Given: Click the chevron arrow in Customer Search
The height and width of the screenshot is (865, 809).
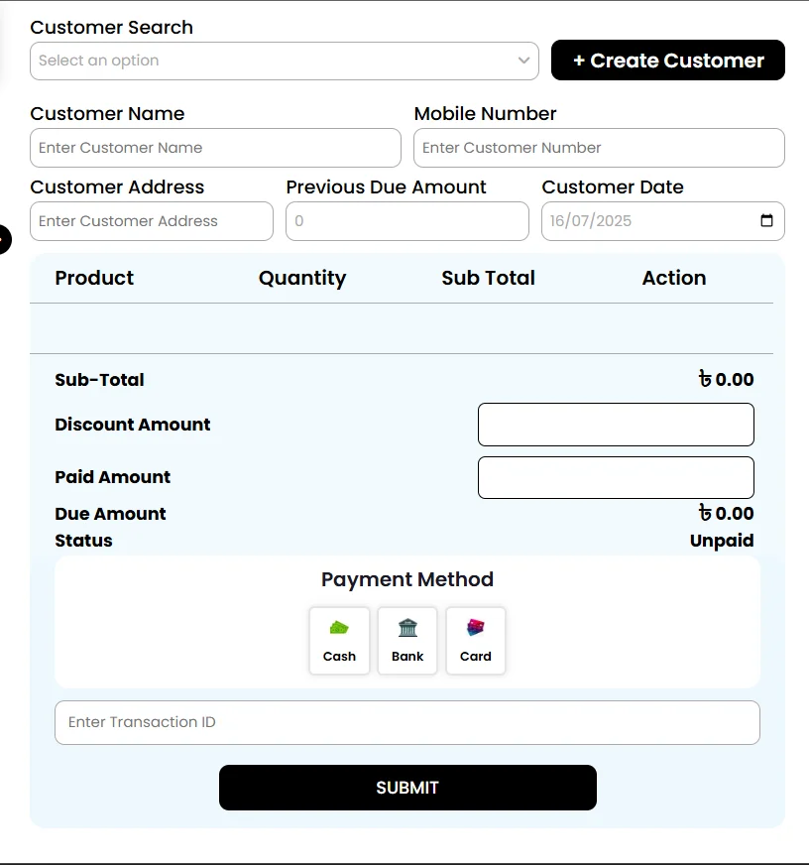Looking at the screenshot, I should click(523, 61).
